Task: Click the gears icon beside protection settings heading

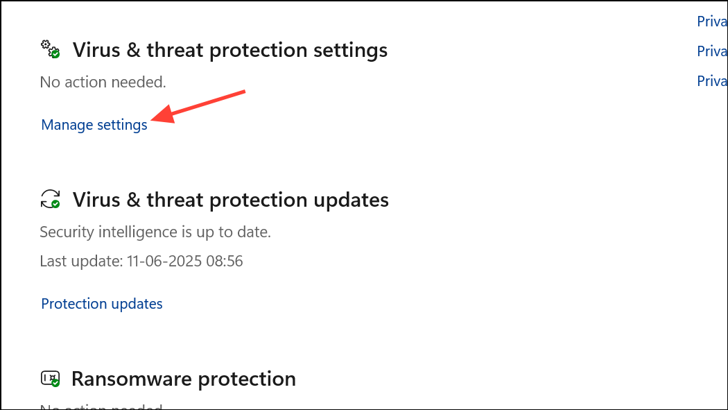Action: (x=50, y=49)
